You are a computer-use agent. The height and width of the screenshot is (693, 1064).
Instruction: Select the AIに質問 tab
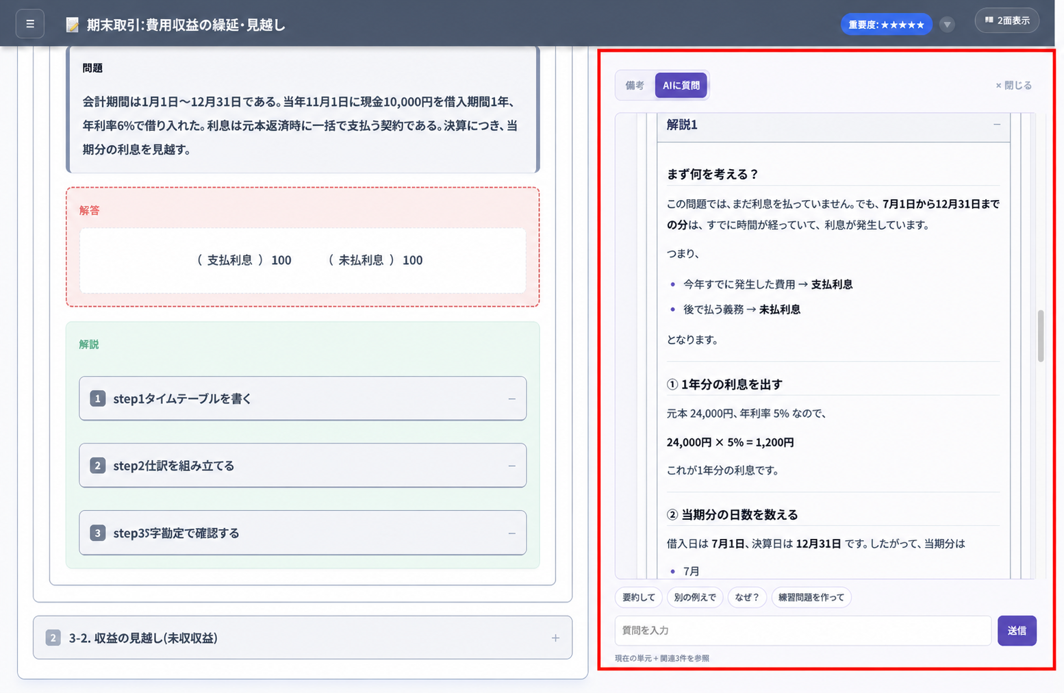tap(681, 86)
